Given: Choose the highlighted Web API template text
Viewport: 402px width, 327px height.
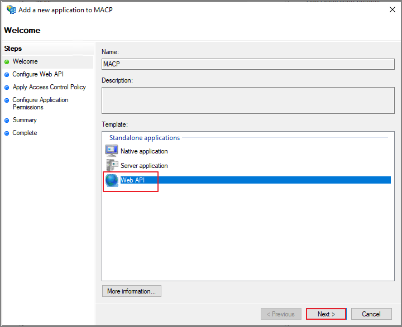Looking at the screenshot, I should click(x=132, y=180).
